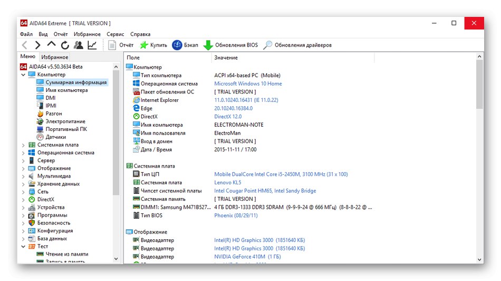Viewport: 501px width, 281px height.
Task: Open the Intel Cougar Point HM65 chipset link
Action: pos(265,191)
